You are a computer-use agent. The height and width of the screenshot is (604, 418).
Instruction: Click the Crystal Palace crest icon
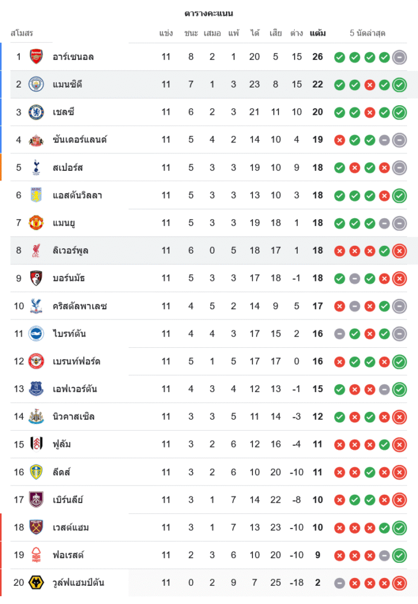pyautogui.click(x=36, y=306)
